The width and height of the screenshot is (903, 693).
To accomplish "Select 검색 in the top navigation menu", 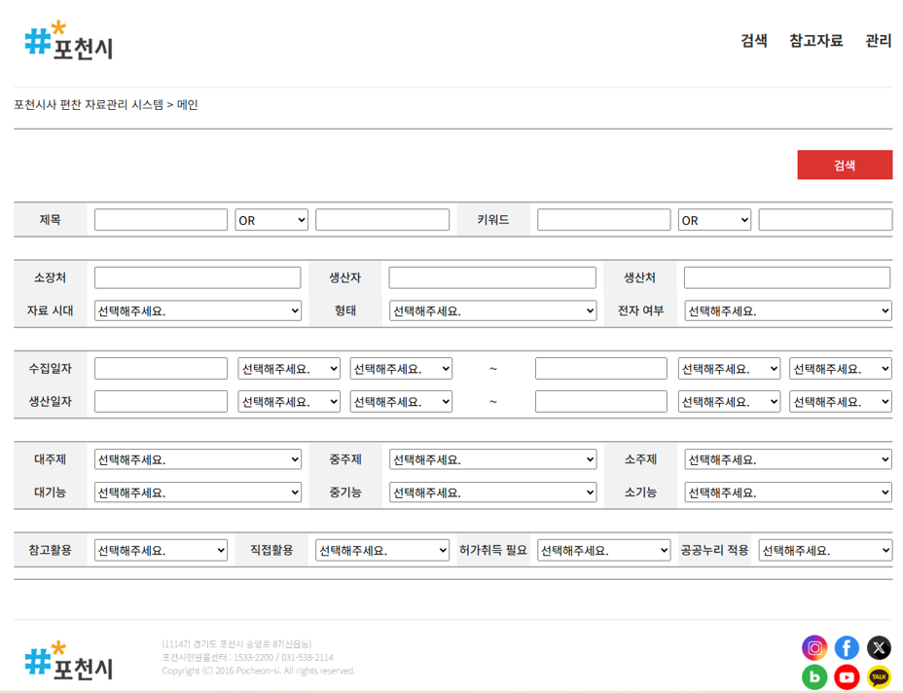I will [753, 41].
